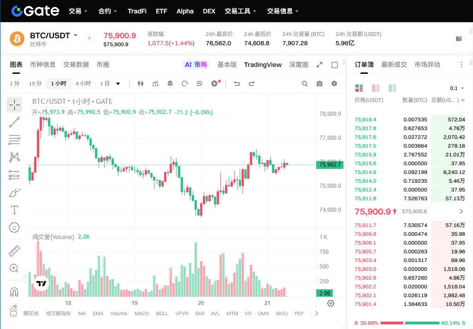Click the replay refresh icon
Screen dimensions: 473x329
tap(185, 84)
